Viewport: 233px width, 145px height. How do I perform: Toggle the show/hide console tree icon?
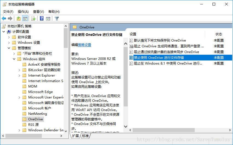pyautogui.click(x=25, y=19)
